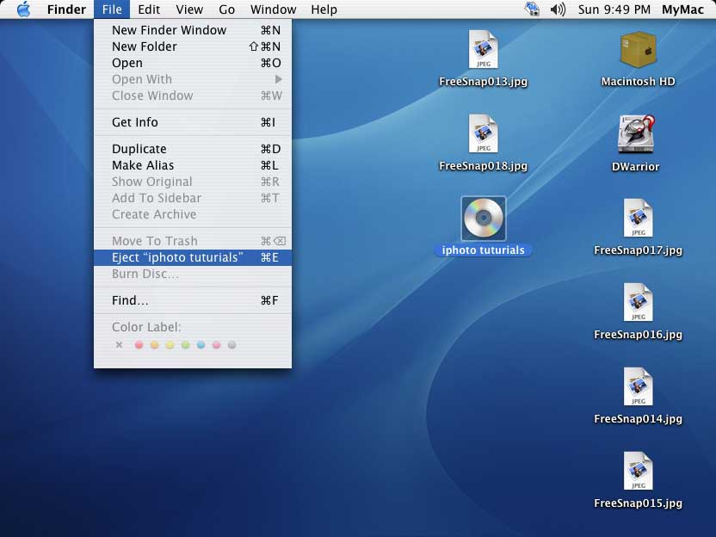Open the Go menu
716x537 pixels.
tap(226, 9)
